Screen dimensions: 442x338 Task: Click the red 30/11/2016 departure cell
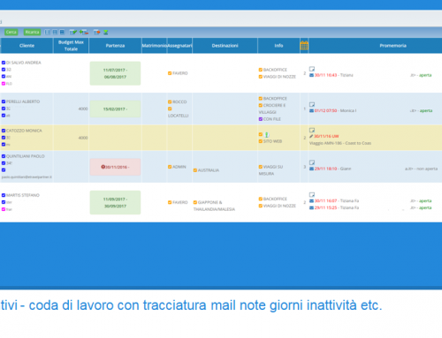pyautogui.click(x=115, y=167)
